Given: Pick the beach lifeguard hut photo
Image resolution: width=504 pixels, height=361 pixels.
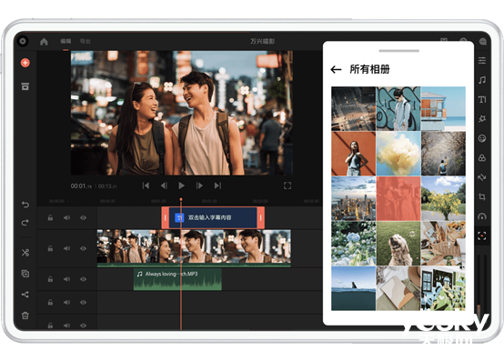Looking at the screenshot, I should point(443,108).
